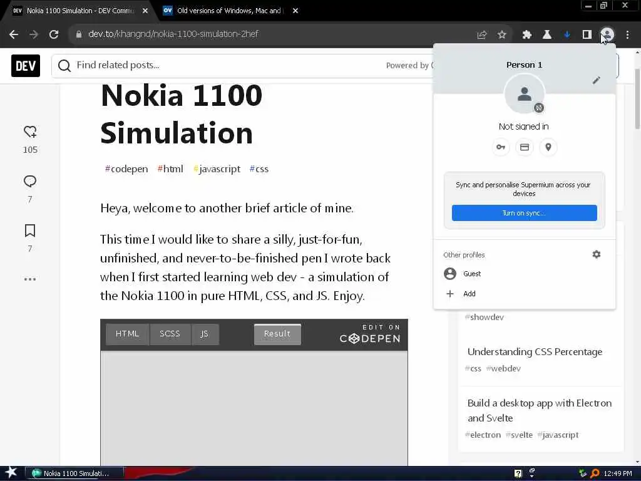Click the address bar URL
Viewport: 641px width, 481px height.
click(173, 34)
